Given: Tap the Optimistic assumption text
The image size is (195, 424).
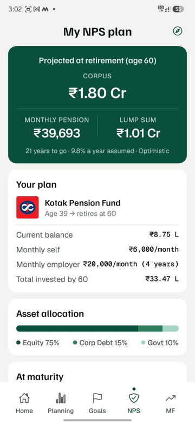Looking at the screenshot, I should click(154, 151).
